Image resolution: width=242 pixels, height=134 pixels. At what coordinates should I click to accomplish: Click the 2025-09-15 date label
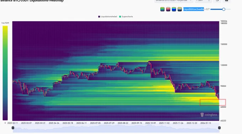click(x=137, y=123)
